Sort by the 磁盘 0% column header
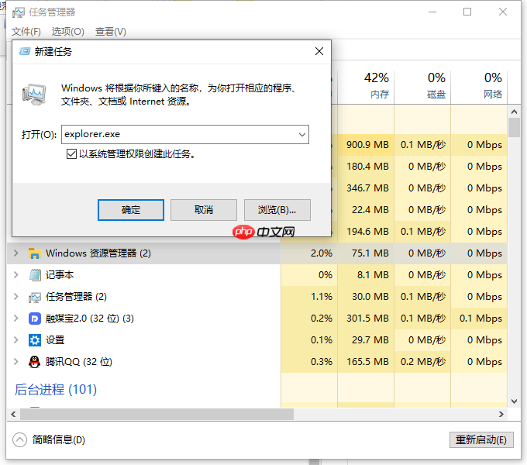527x465 pixels. [422, 86]
